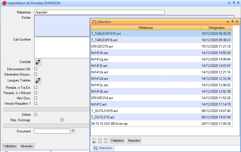This screenshot has height=152, width=241.
Task: Enable the Déconnexion Util. checkbox
Action: pos(36,69)
